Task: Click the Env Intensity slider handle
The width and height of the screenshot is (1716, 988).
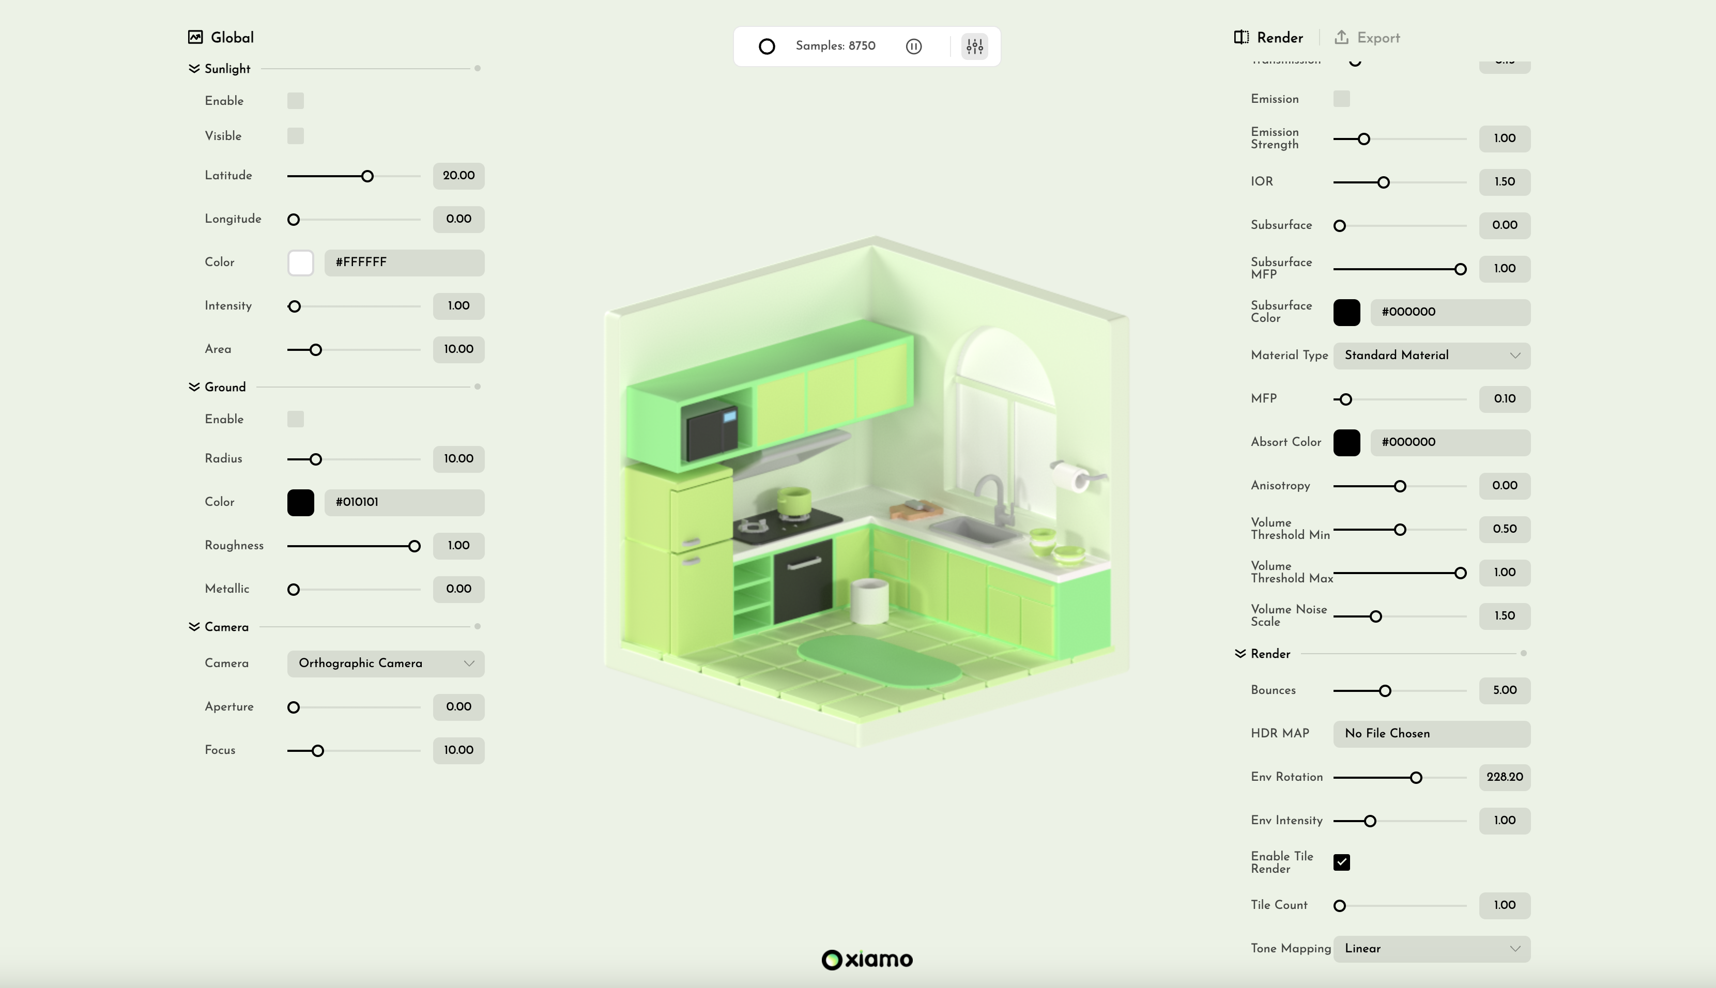Action: point(1370,821)
